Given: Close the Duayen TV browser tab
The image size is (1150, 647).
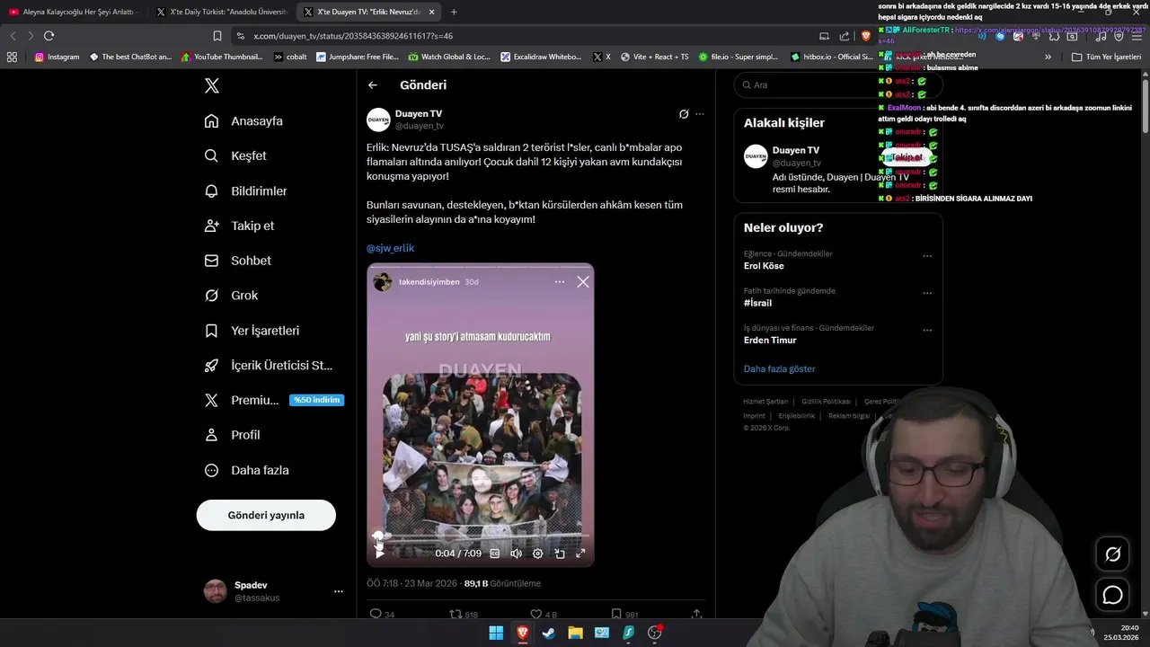Looking at the screenshot, I should (432, 12).
